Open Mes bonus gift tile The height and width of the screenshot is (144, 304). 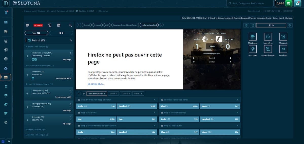click(253, 37)
